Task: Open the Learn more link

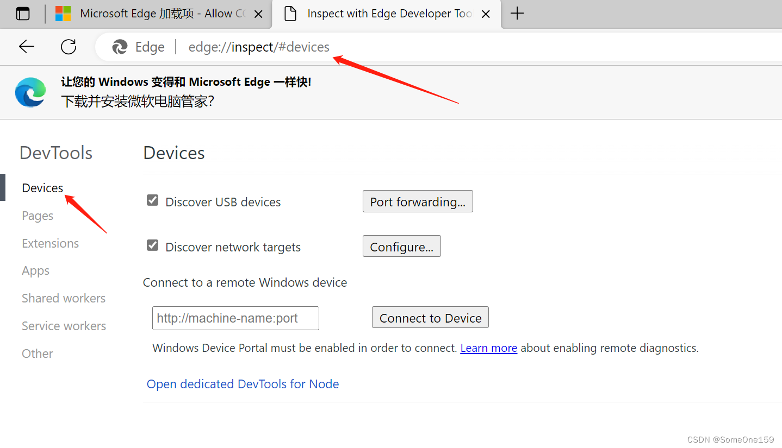Action: click(488, 348)
